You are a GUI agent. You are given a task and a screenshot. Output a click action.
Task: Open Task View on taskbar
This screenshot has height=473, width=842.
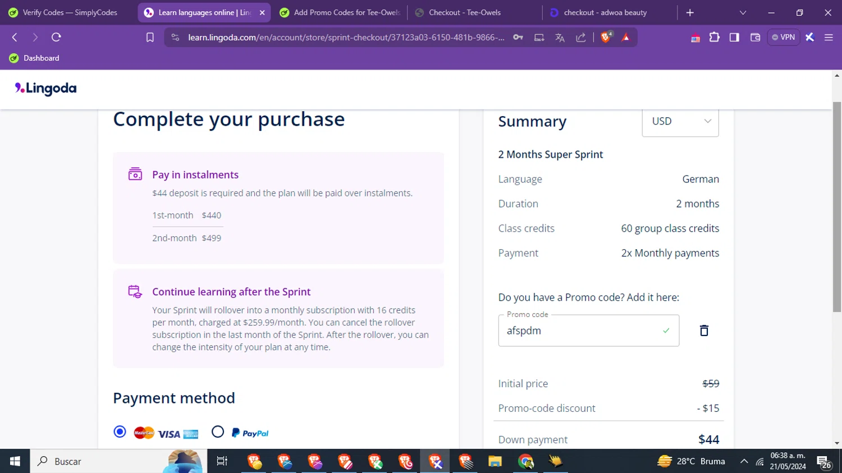(222, 461)
